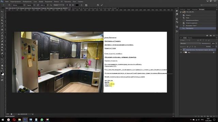The image size is (218, 122).
Task: Toggle lock transparent pixels
Action: tap(187, 47)
